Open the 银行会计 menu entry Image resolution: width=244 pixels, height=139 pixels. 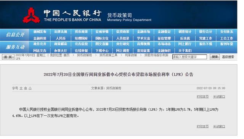(205, 32)
